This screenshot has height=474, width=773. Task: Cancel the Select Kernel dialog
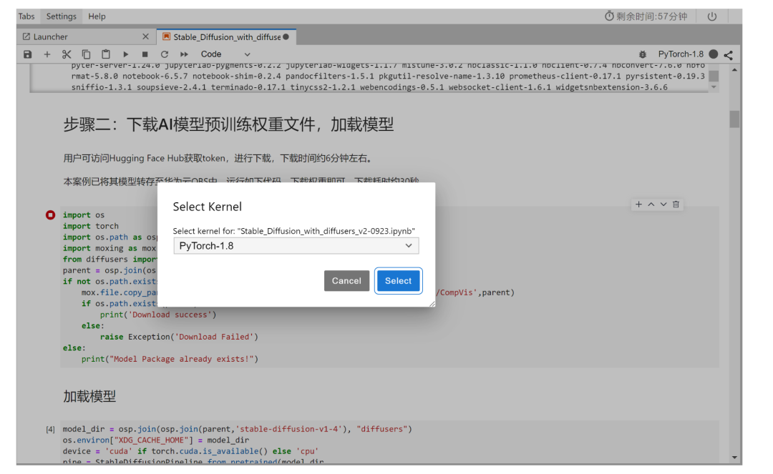point(346,280)
